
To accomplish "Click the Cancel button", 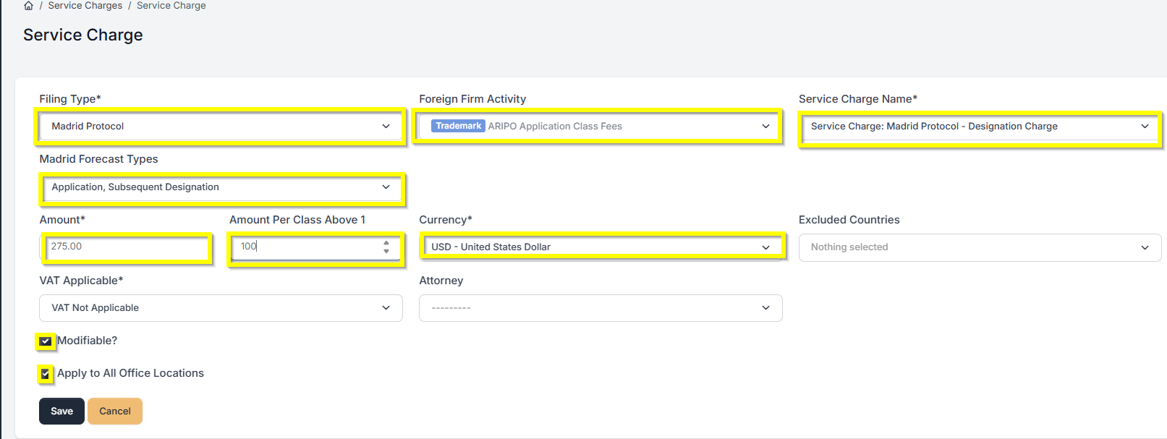I will click(x=115, y=412).
